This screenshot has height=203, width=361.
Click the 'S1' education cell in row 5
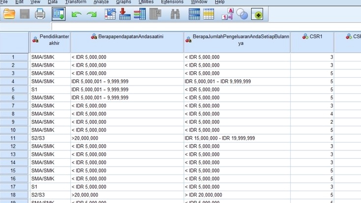[x=50, y=89]
